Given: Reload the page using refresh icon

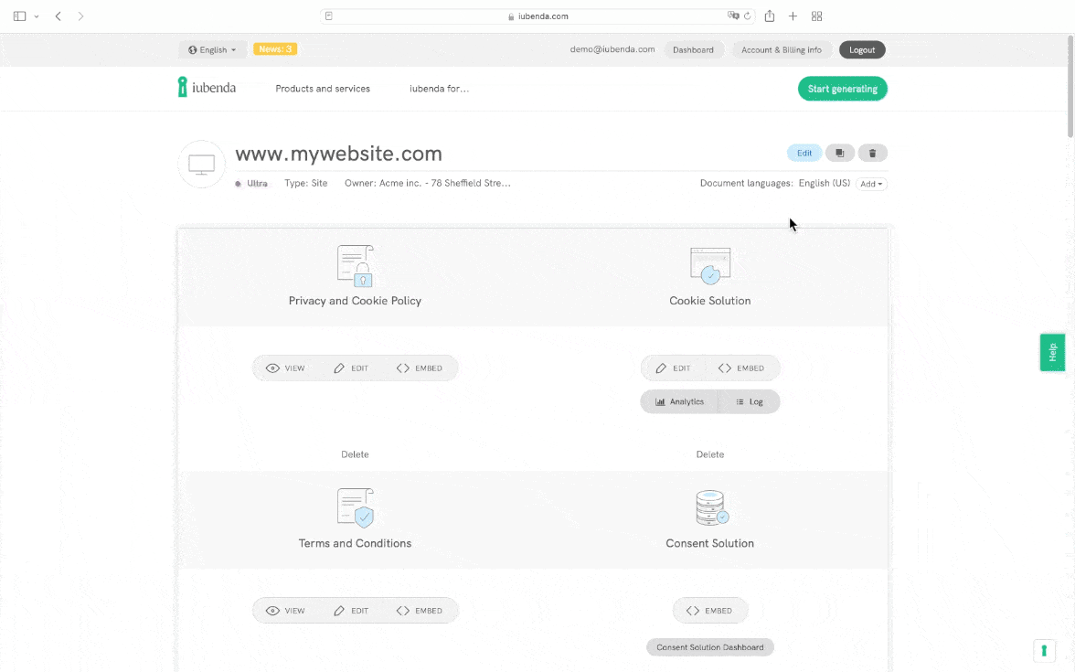Looking at the screenshot, I should (748, 16).
